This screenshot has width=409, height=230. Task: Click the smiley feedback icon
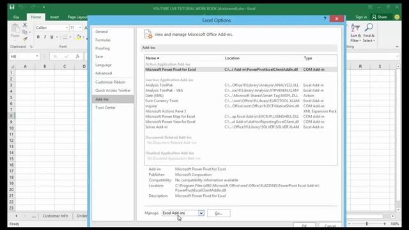coord(397,17)
